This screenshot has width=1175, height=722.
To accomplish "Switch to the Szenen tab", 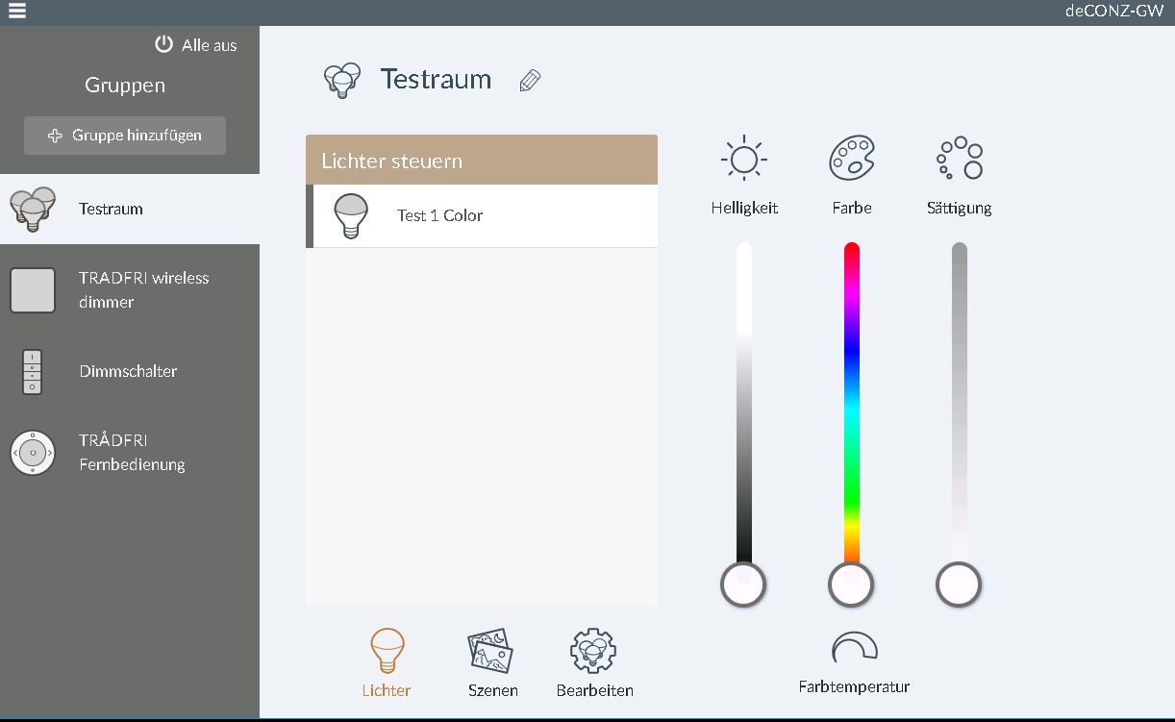I will coord(492,662).
